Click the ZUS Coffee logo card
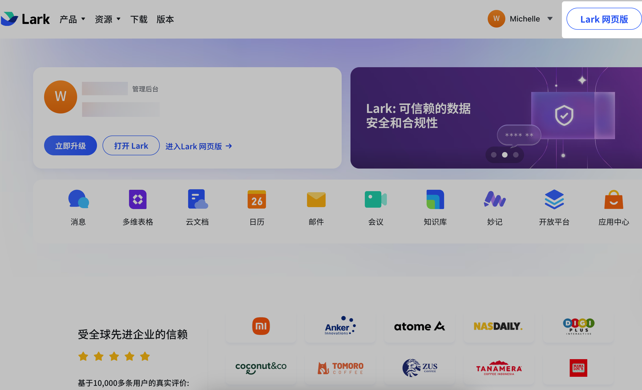The image size is (642, 390). (420, 368)
